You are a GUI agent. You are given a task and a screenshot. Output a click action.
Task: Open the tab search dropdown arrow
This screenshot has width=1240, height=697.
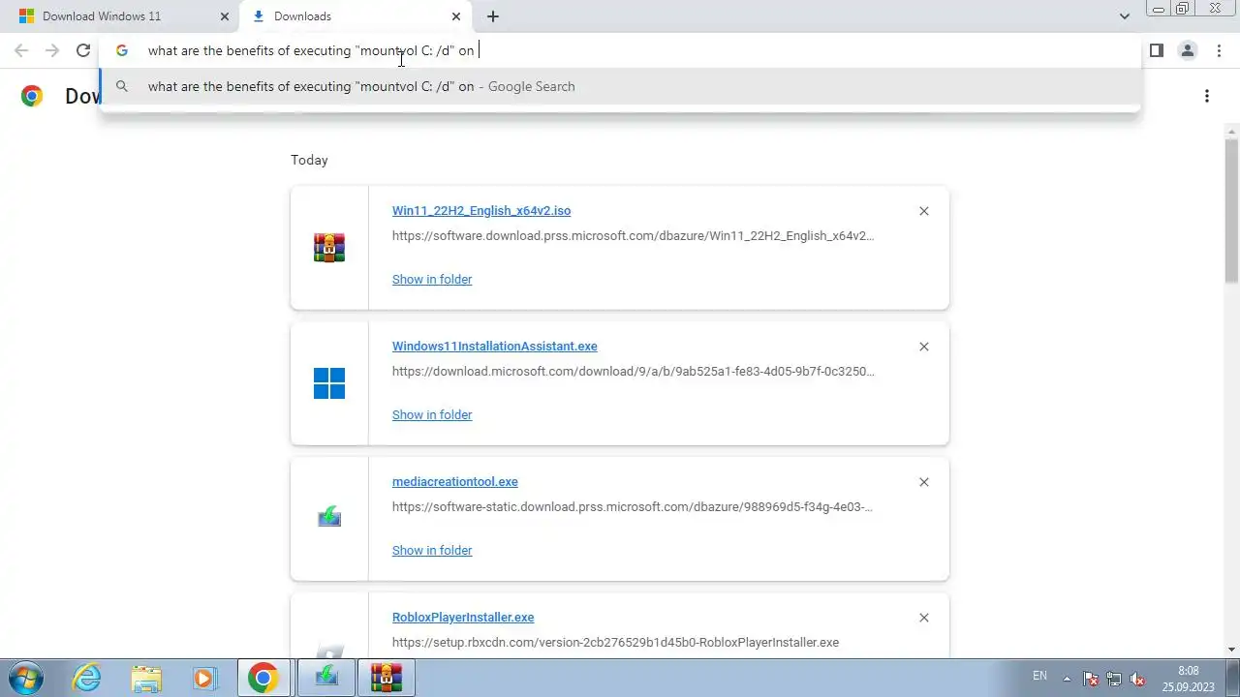click(x=1125, y=16)
